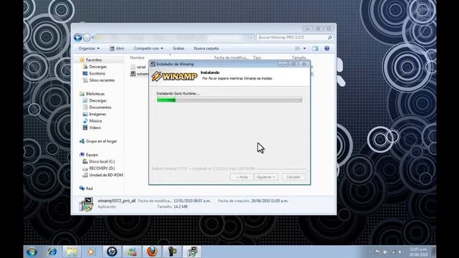
Task: Select Favoritos in the sidebar
Action: click(94, 60)
